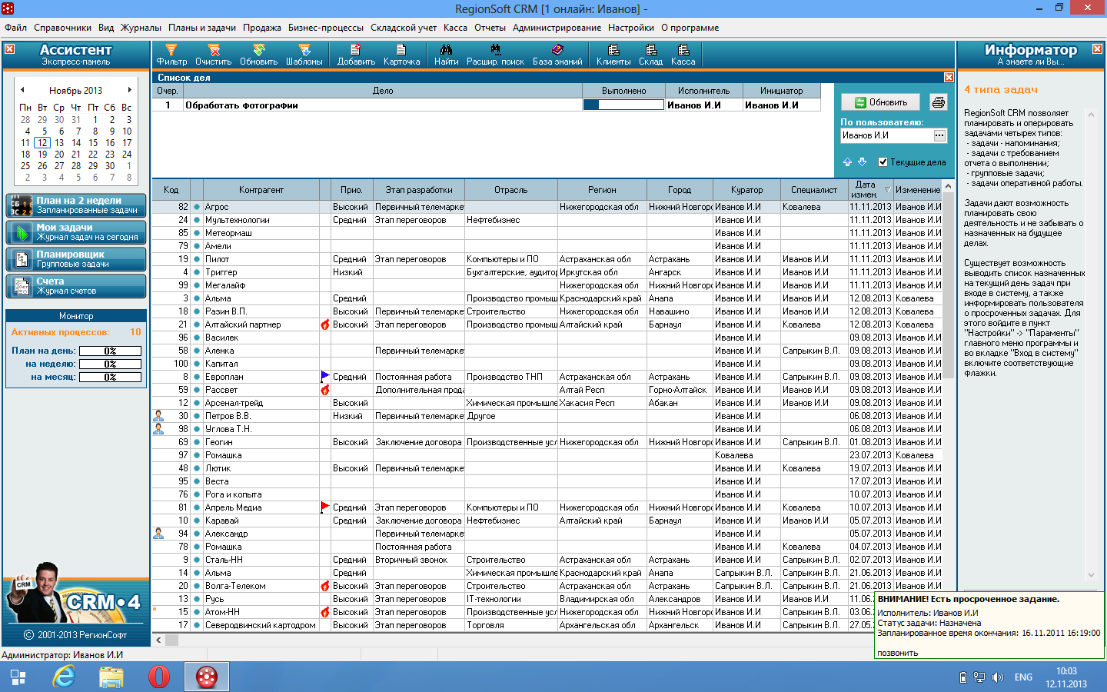
Task: Click the Добавить toolbar icon
Action: click(356, 55)
